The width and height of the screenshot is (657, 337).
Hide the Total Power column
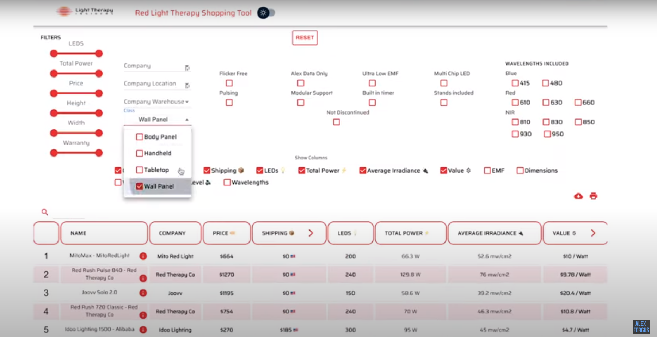(301, 171)
